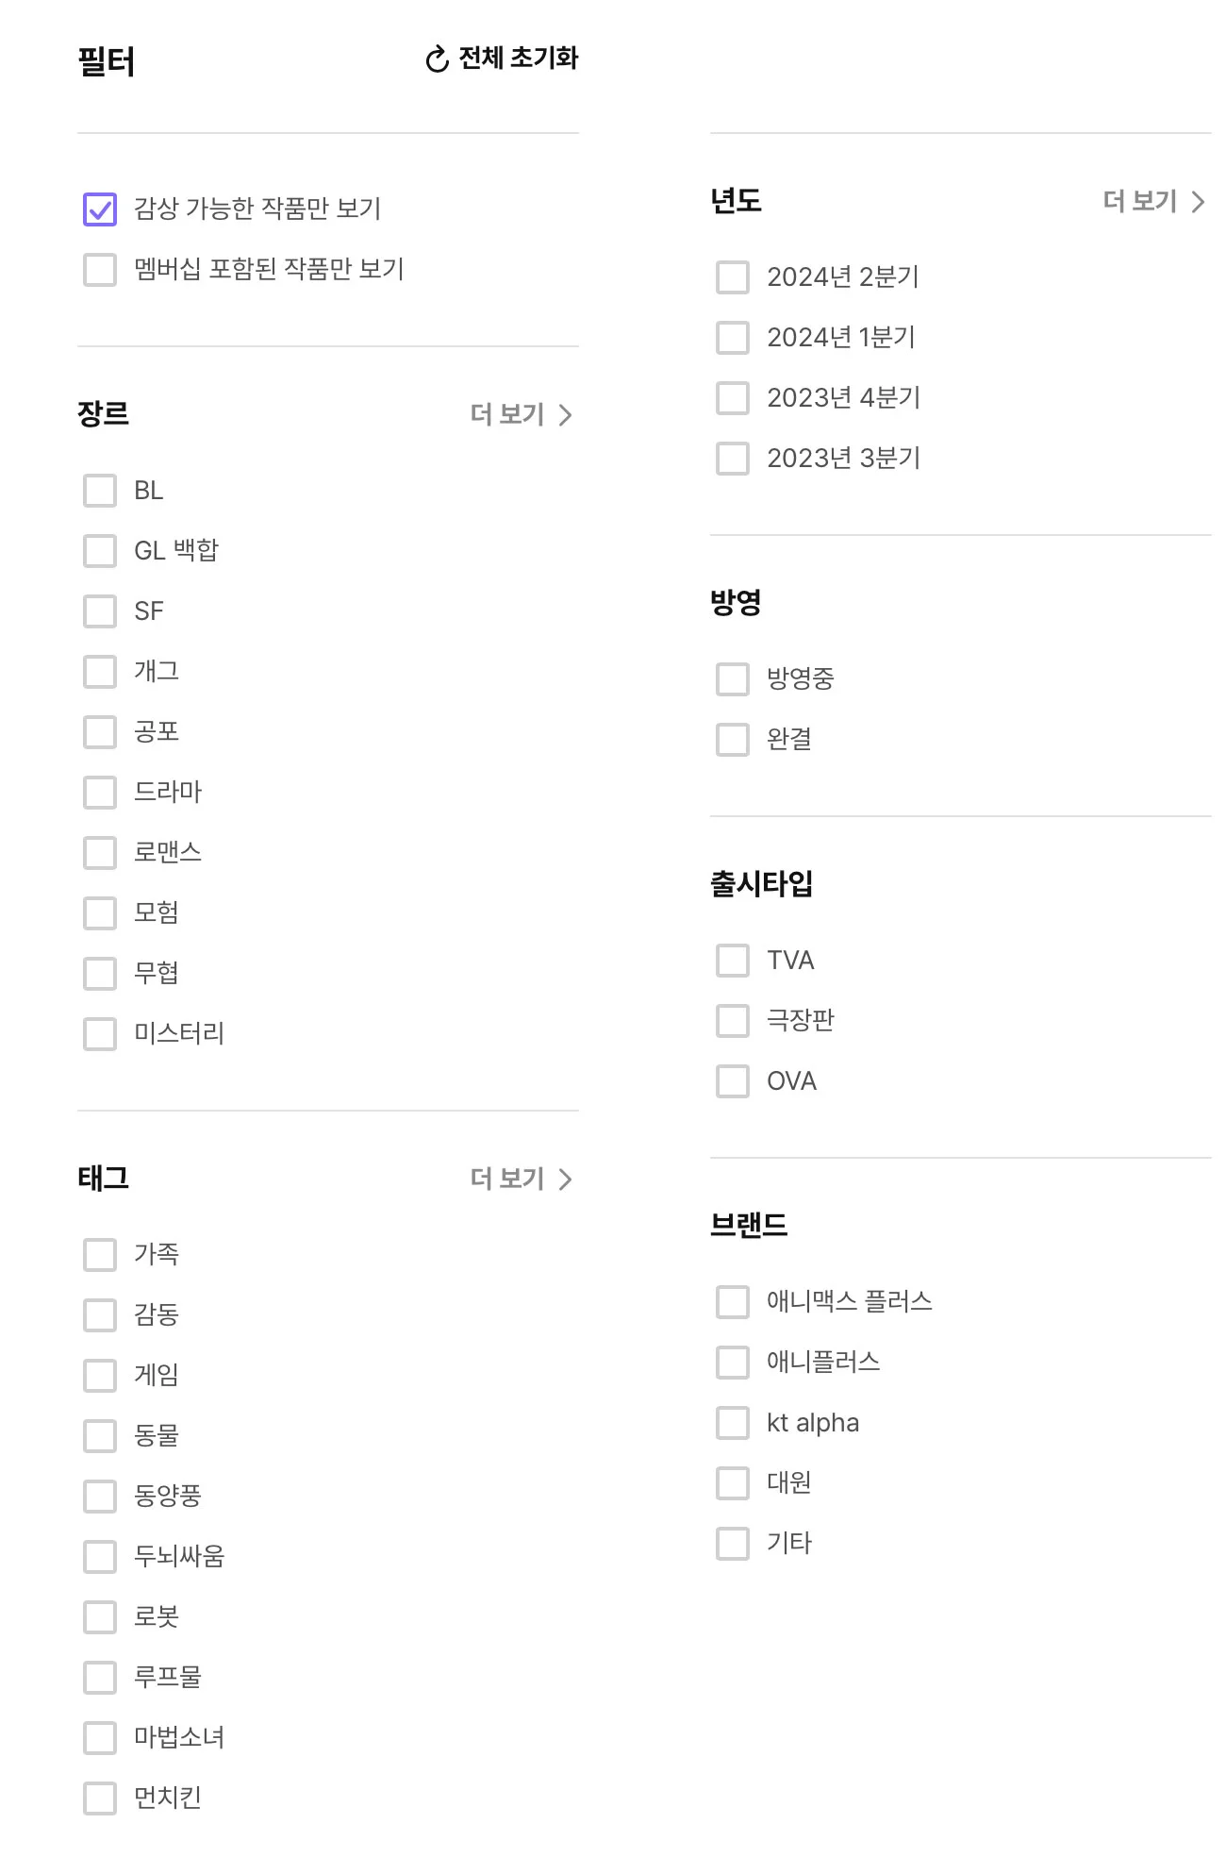This screenshot has width=1226, height=1857.
Task: Check the 미스터리 genre option
Action: coord(98,1034)
